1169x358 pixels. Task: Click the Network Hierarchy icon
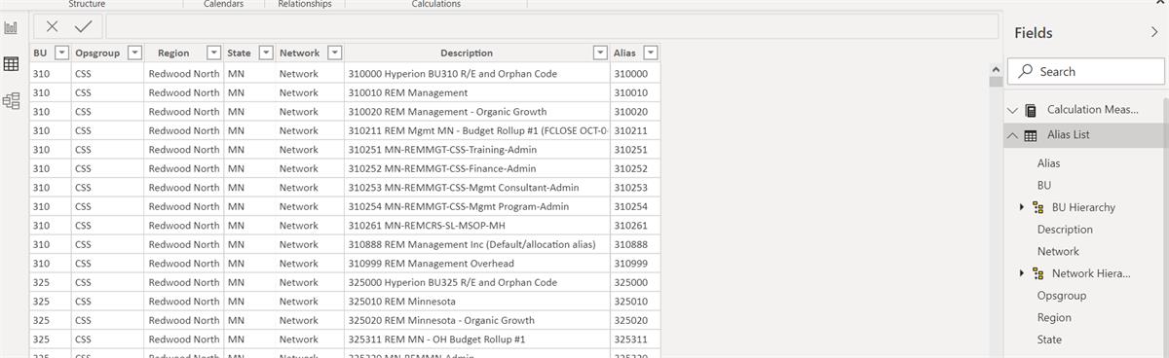pos(1038,273)
